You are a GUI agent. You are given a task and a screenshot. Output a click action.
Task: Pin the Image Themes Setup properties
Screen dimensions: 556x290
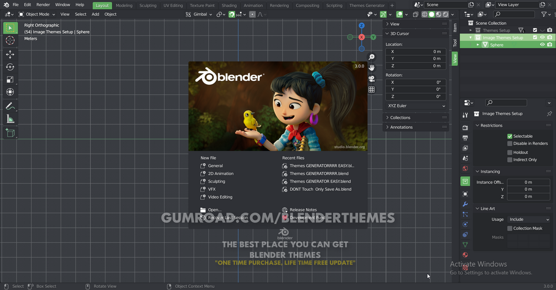549,114
